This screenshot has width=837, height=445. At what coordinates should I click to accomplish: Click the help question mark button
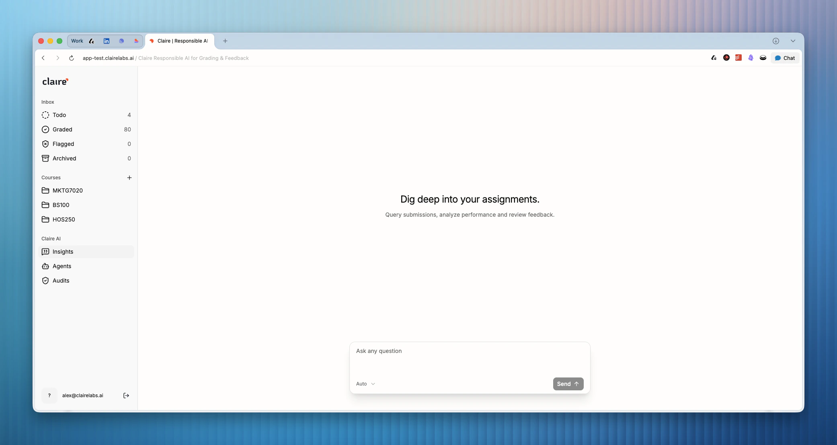49,396
